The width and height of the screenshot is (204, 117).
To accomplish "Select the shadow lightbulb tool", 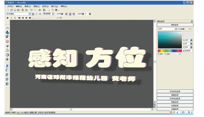I will point(7,50).
